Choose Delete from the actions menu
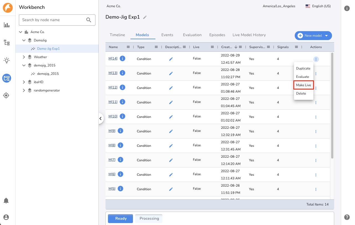Image resolution: width=355 pixels, height=225 pixels. point(303,93)
